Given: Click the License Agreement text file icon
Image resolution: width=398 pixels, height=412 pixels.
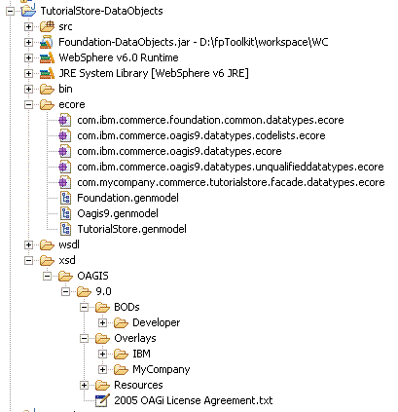Looking at the screenshot, I should [x=102, y=400].
